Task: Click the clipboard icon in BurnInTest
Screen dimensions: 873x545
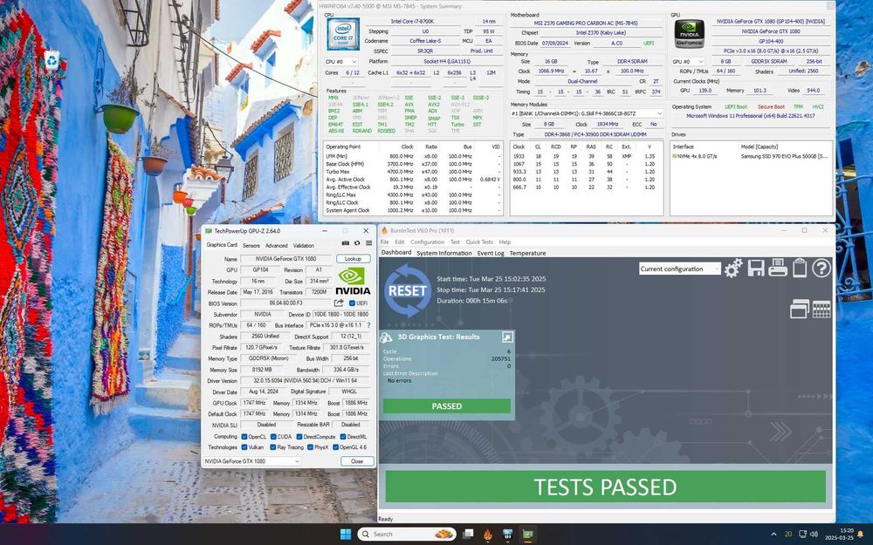Action: [800, 268]
